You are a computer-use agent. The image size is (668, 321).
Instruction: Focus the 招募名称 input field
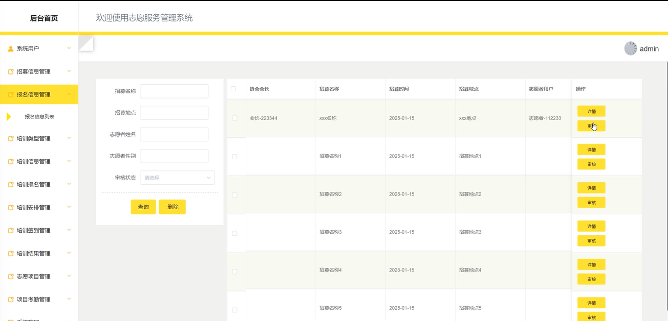(x=174, y=91)
